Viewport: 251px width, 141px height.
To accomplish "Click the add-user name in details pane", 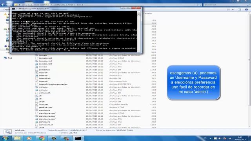I will pos(20,130).
